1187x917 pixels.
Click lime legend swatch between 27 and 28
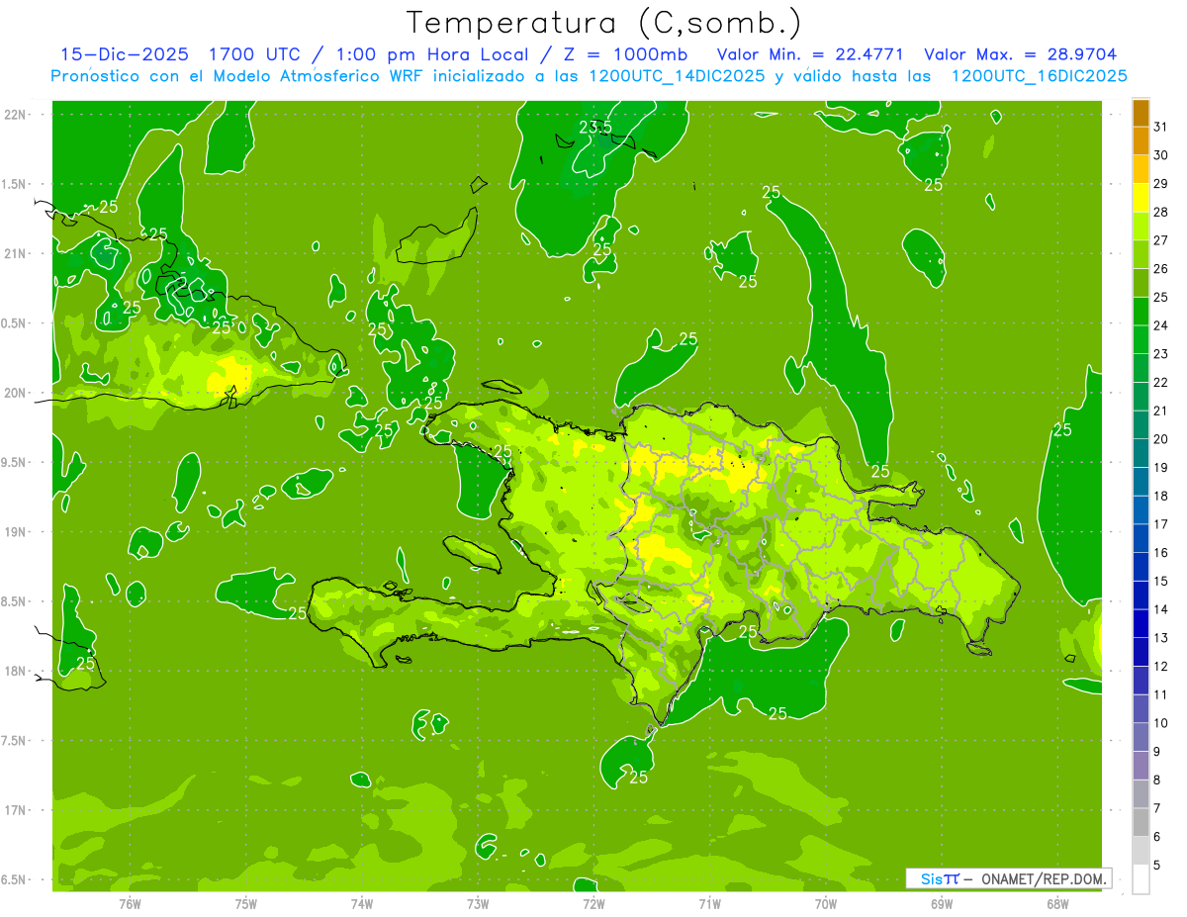pos(1141,227)
